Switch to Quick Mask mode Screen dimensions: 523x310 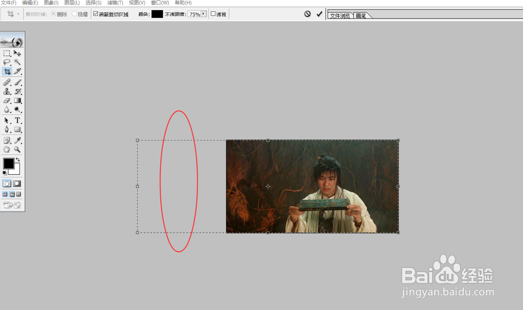[17, 184]
